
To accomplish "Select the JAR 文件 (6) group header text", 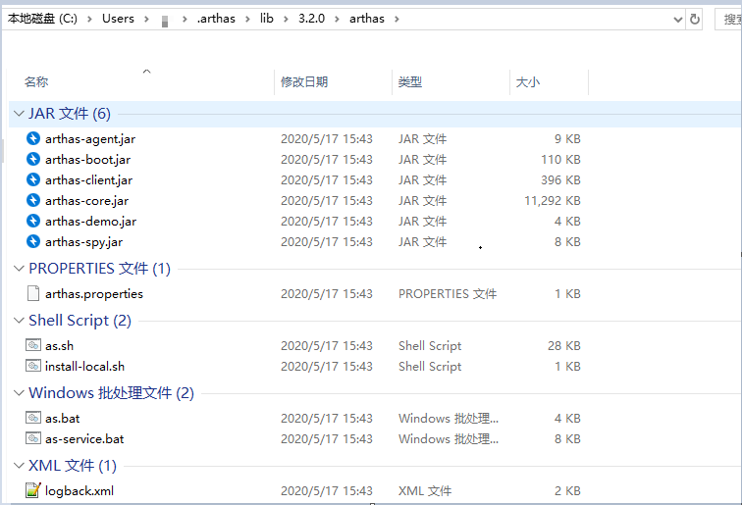I will click(x=69, y=114).
